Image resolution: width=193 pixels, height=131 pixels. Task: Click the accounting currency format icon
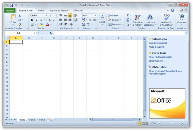coord(83,20)
